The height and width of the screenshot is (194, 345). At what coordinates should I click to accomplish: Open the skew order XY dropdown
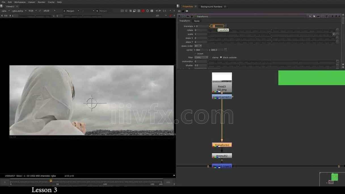point(198,46)
